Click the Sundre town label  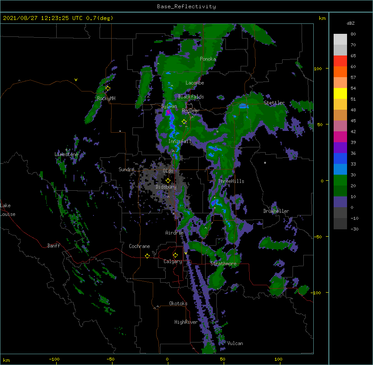coord(126,169)
